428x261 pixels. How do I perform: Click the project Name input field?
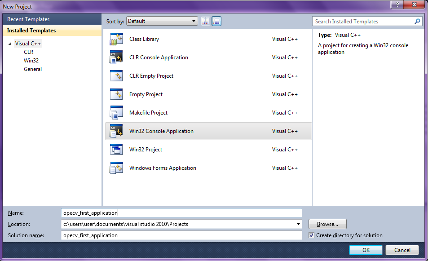point(181,213)
